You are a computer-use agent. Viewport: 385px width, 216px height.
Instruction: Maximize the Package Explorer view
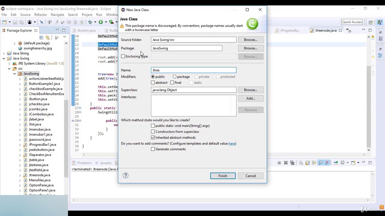tap(64, 30)
